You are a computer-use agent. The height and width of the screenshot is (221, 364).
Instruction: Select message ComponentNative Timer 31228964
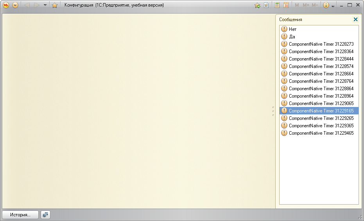(x=319, y=96)
